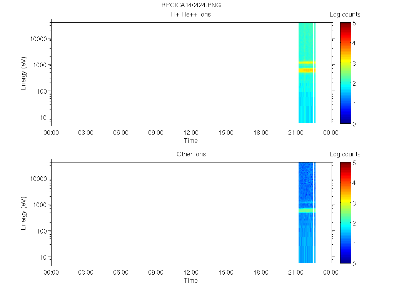Click the 15:00 time label under top plot

click(226, 133)
